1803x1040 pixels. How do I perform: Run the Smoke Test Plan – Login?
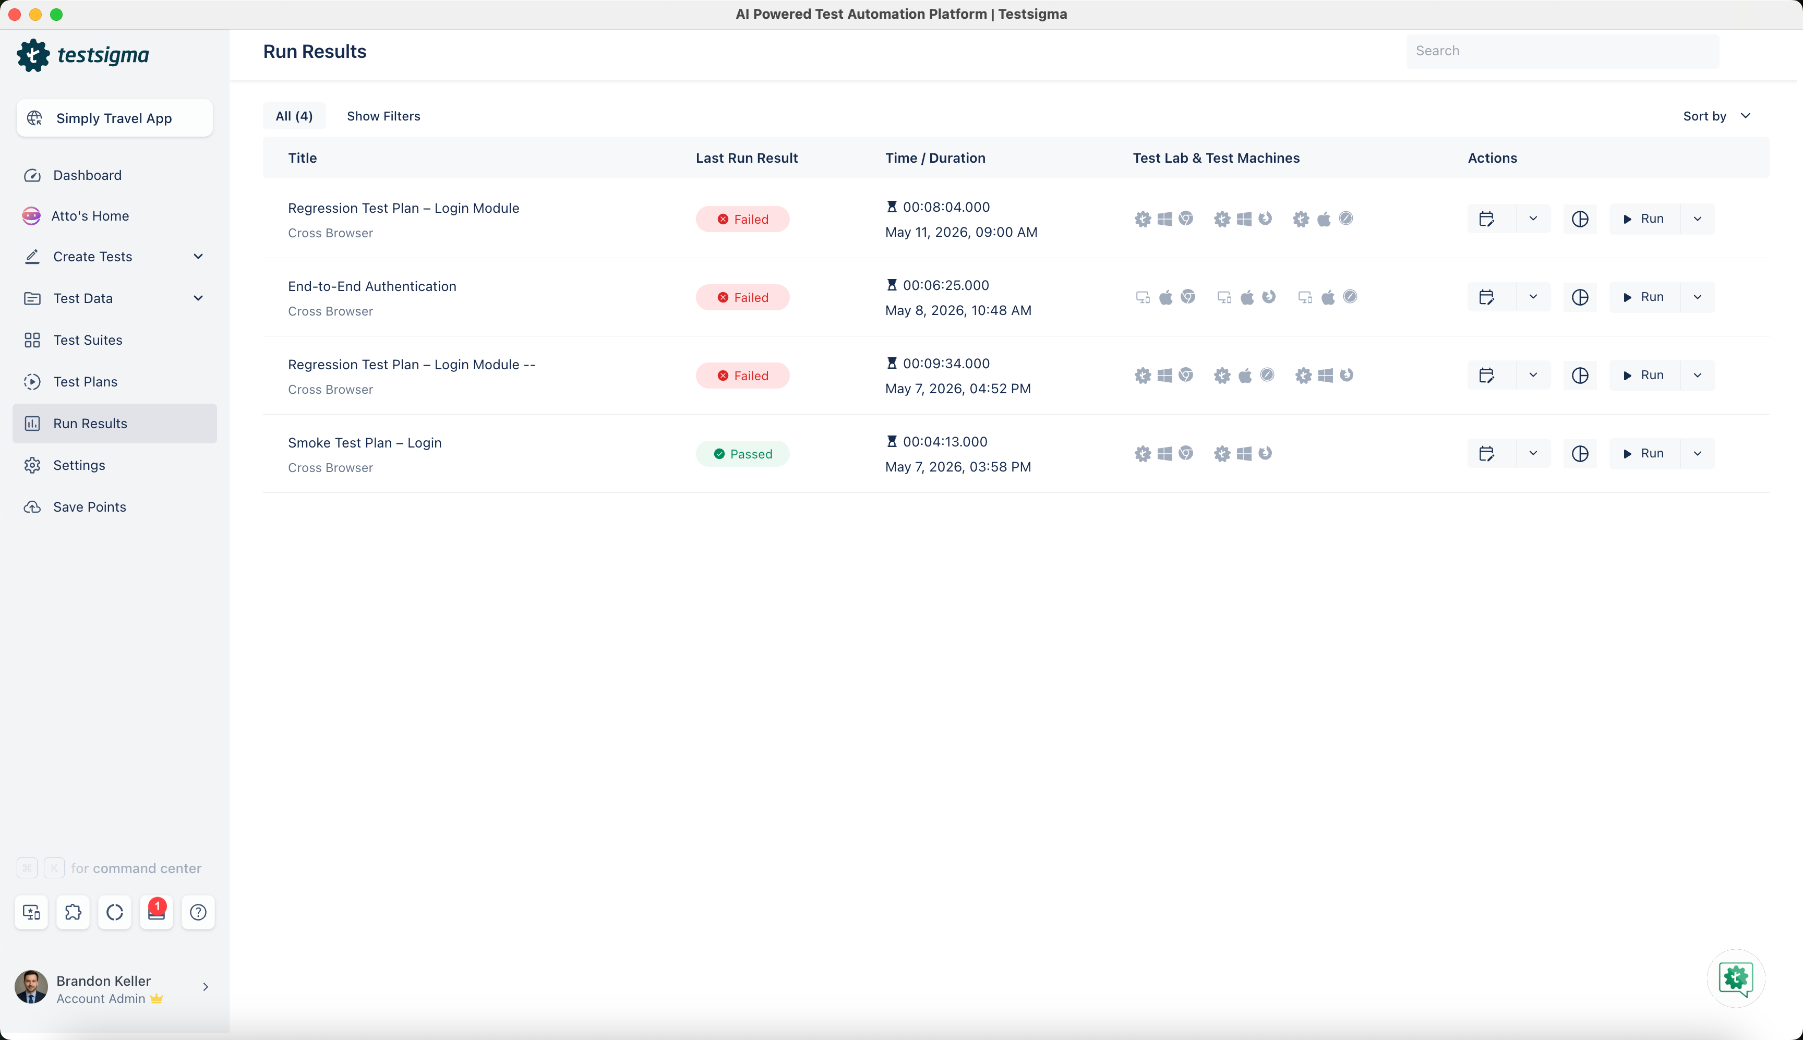click(1644, 454)
